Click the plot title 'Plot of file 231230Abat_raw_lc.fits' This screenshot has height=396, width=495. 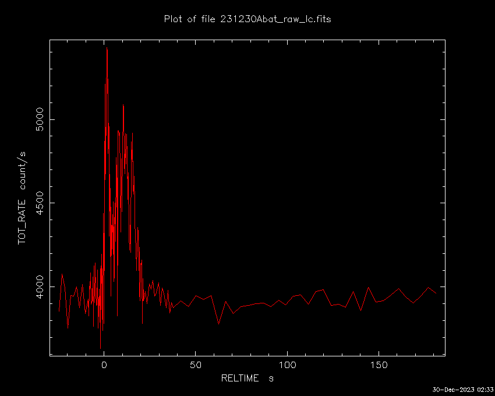pos(248,19)
